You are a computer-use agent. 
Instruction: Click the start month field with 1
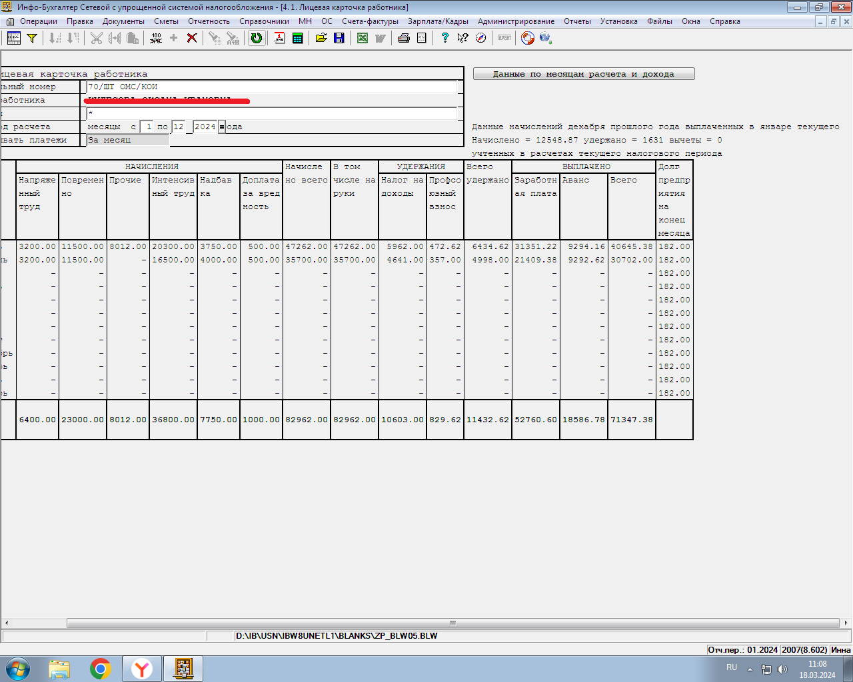tap(147, 127)
